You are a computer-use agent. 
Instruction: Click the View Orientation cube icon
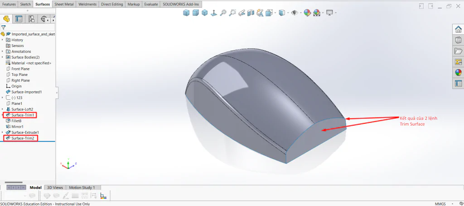click(269, 13)
